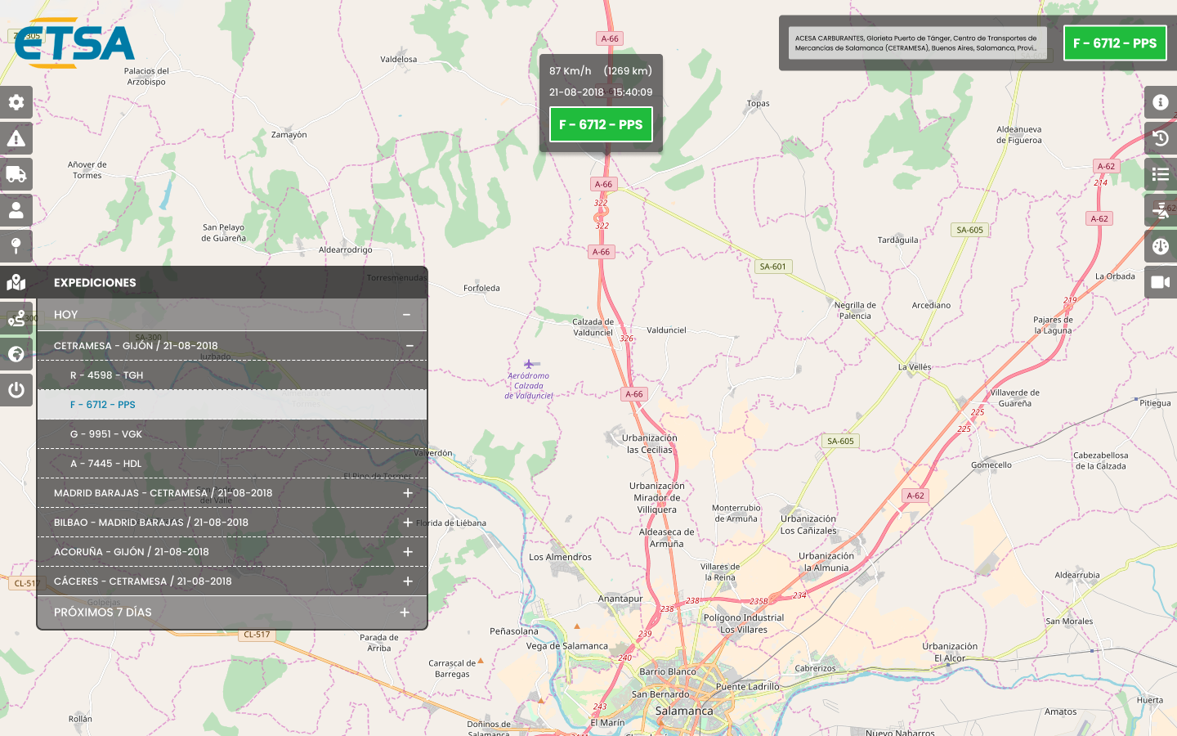Click the route waypoints icon

(16, 318)
